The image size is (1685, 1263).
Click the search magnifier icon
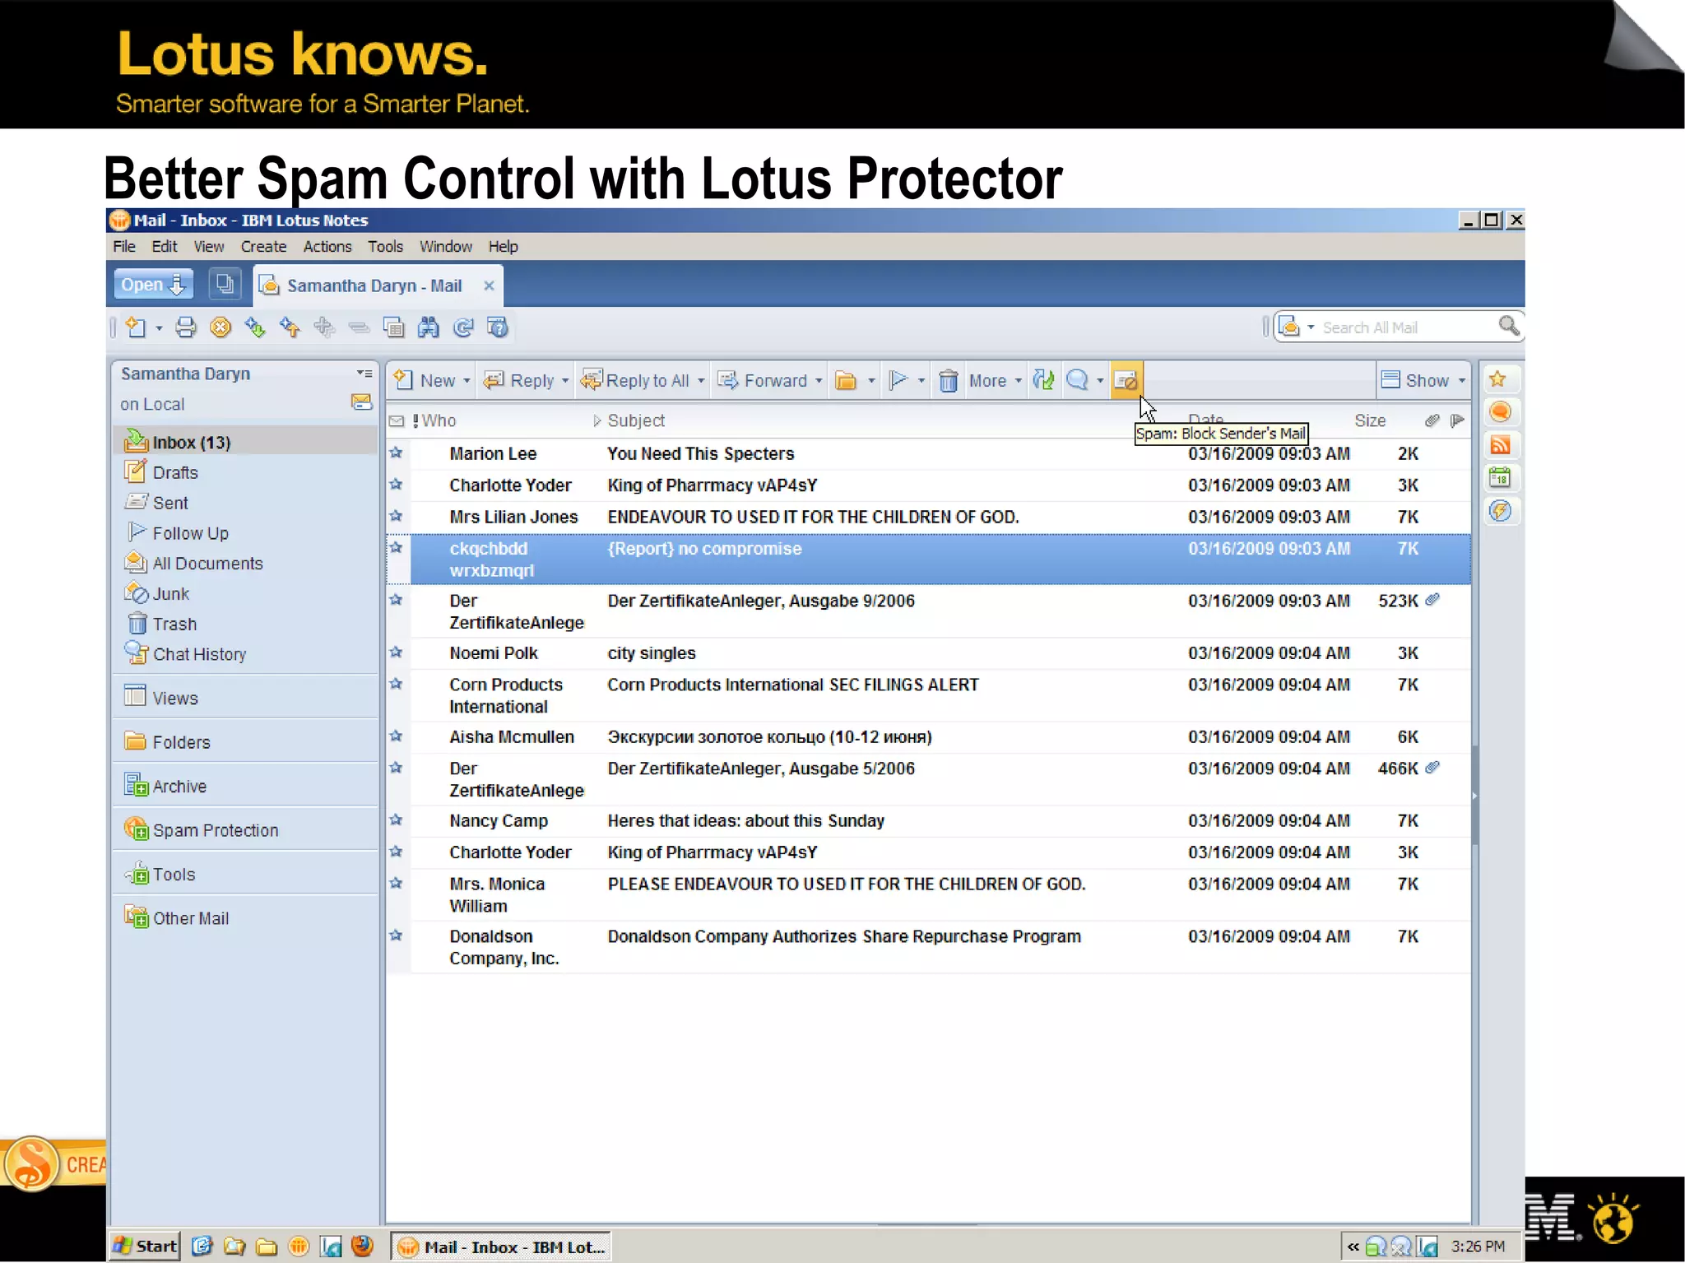1508,326
